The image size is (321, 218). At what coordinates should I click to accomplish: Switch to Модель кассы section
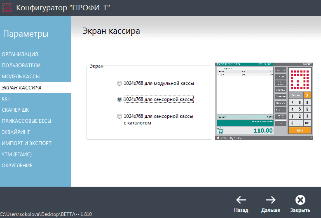pyautogui.click(x=21, y=76)
